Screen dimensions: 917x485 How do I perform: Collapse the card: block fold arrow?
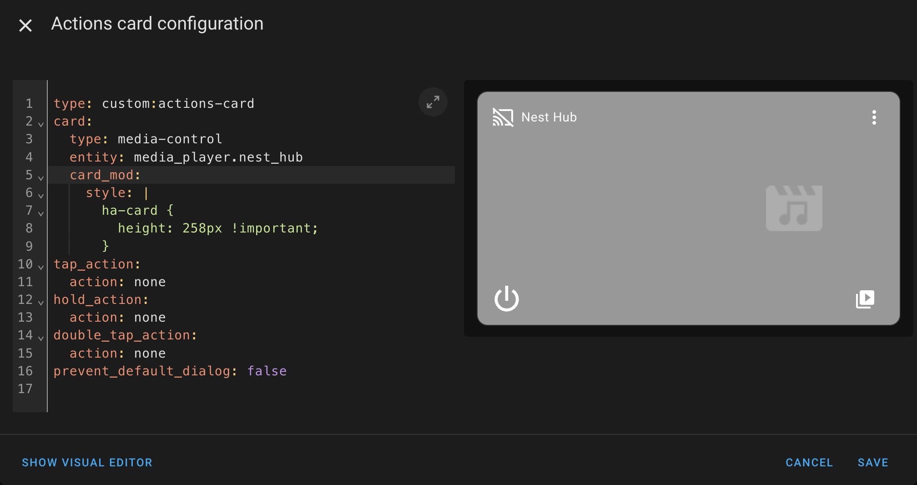(41, 124)
